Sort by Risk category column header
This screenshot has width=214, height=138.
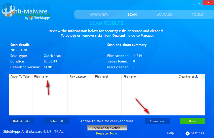[x=80, y=77]
